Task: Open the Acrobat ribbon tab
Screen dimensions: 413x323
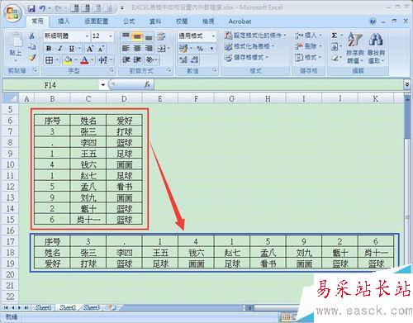Action: click(x=240, y=21)
